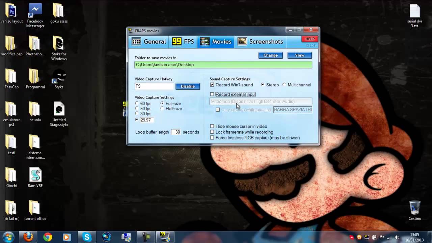
Task: Click the F9 video capture hotkey field
Action: click(x=154, y=86)
